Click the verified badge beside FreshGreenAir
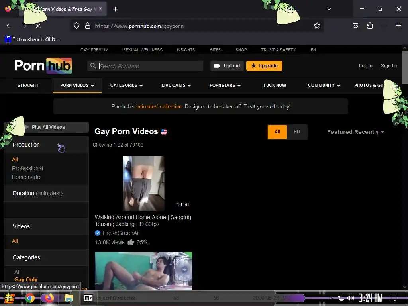 pos(98,233)
